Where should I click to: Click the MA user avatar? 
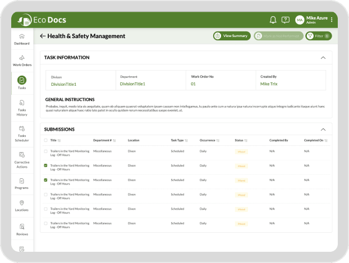tap(300, 20)
